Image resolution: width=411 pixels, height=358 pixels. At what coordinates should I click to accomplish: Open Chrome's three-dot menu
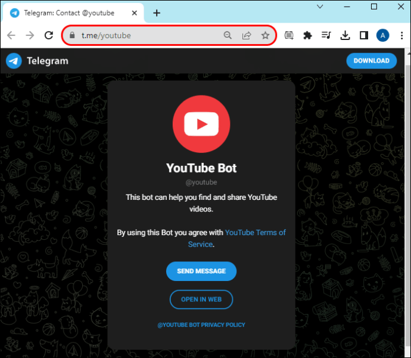[400, 36]
